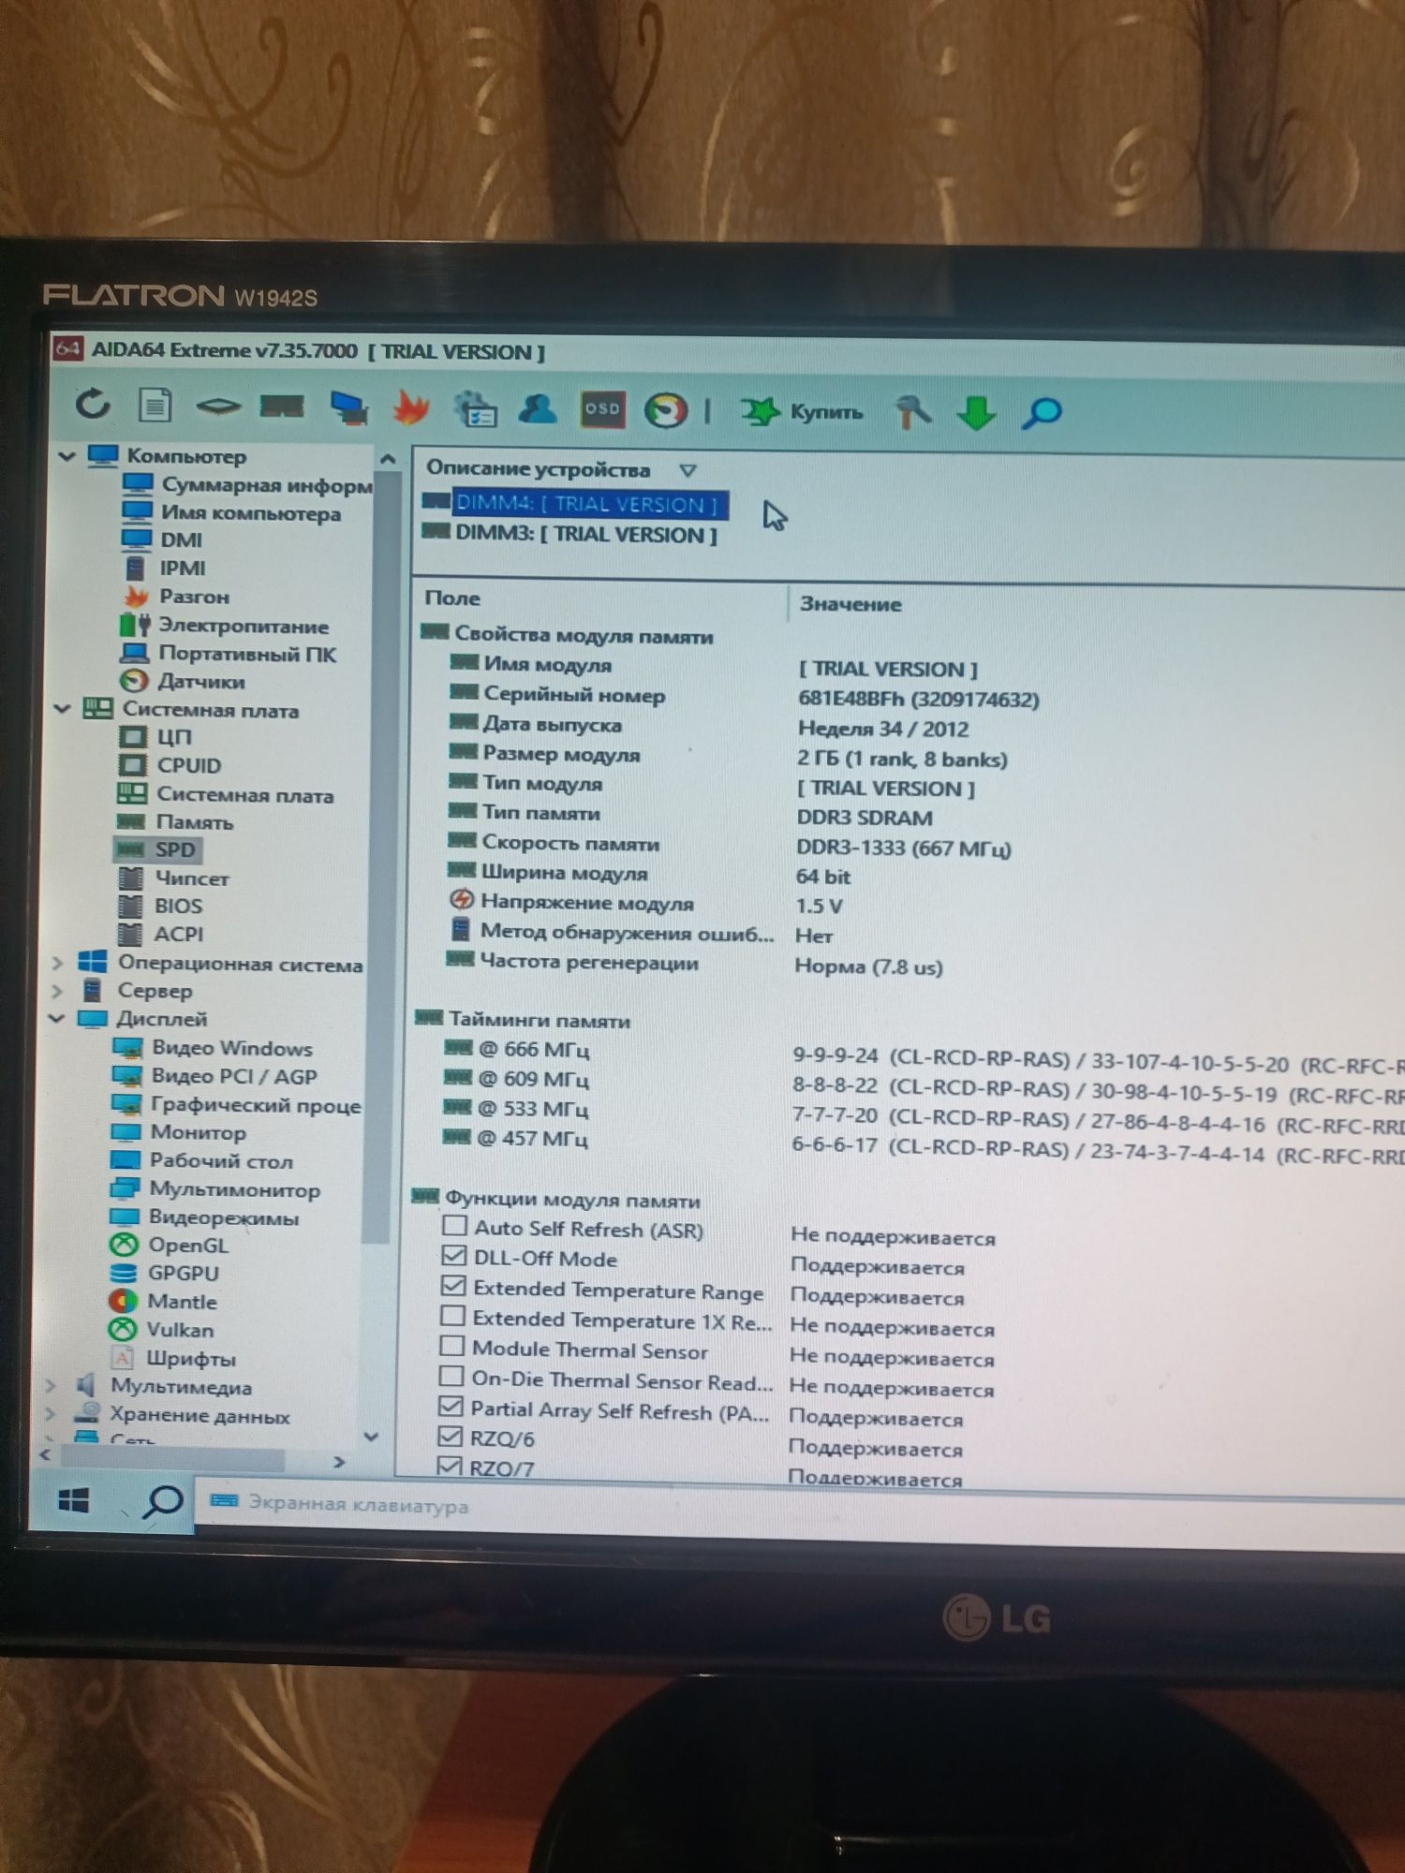Open the Report toolbar icon

tap(155, 406)
